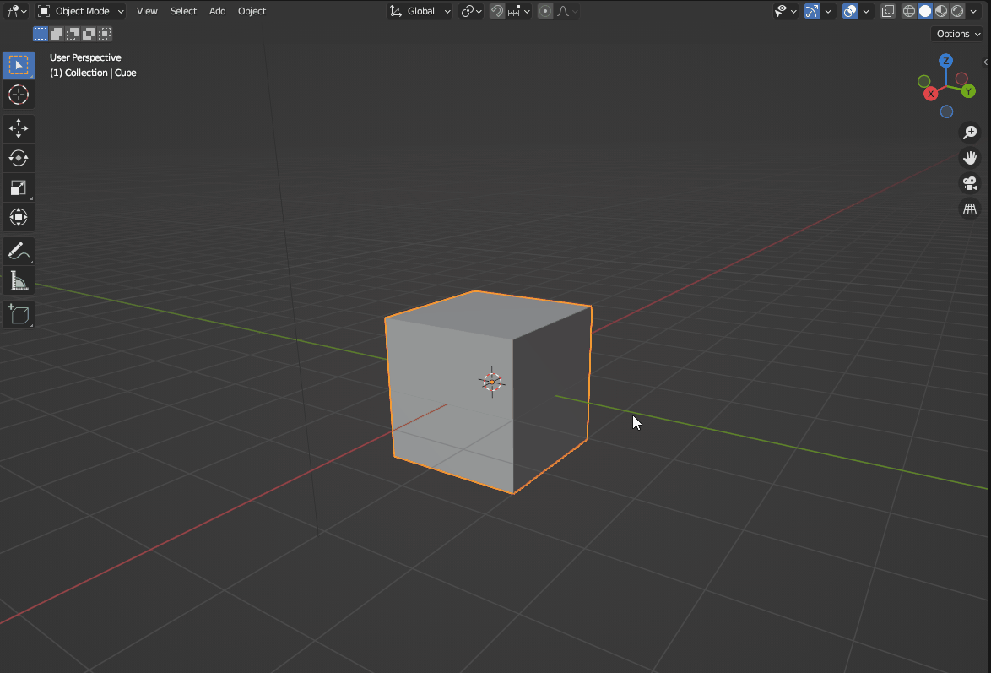Screen dimensions: 991x673
Task: Click the magnifier zoom view button
Action: [x=970, y=133]
